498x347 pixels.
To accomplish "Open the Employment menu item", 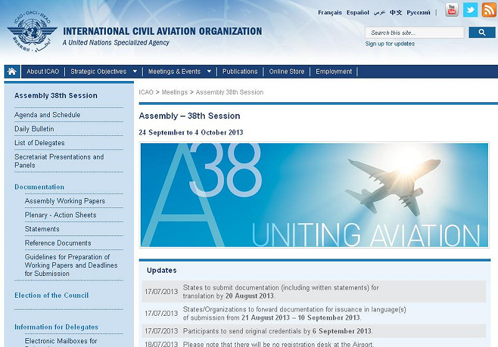I will 334,72.
